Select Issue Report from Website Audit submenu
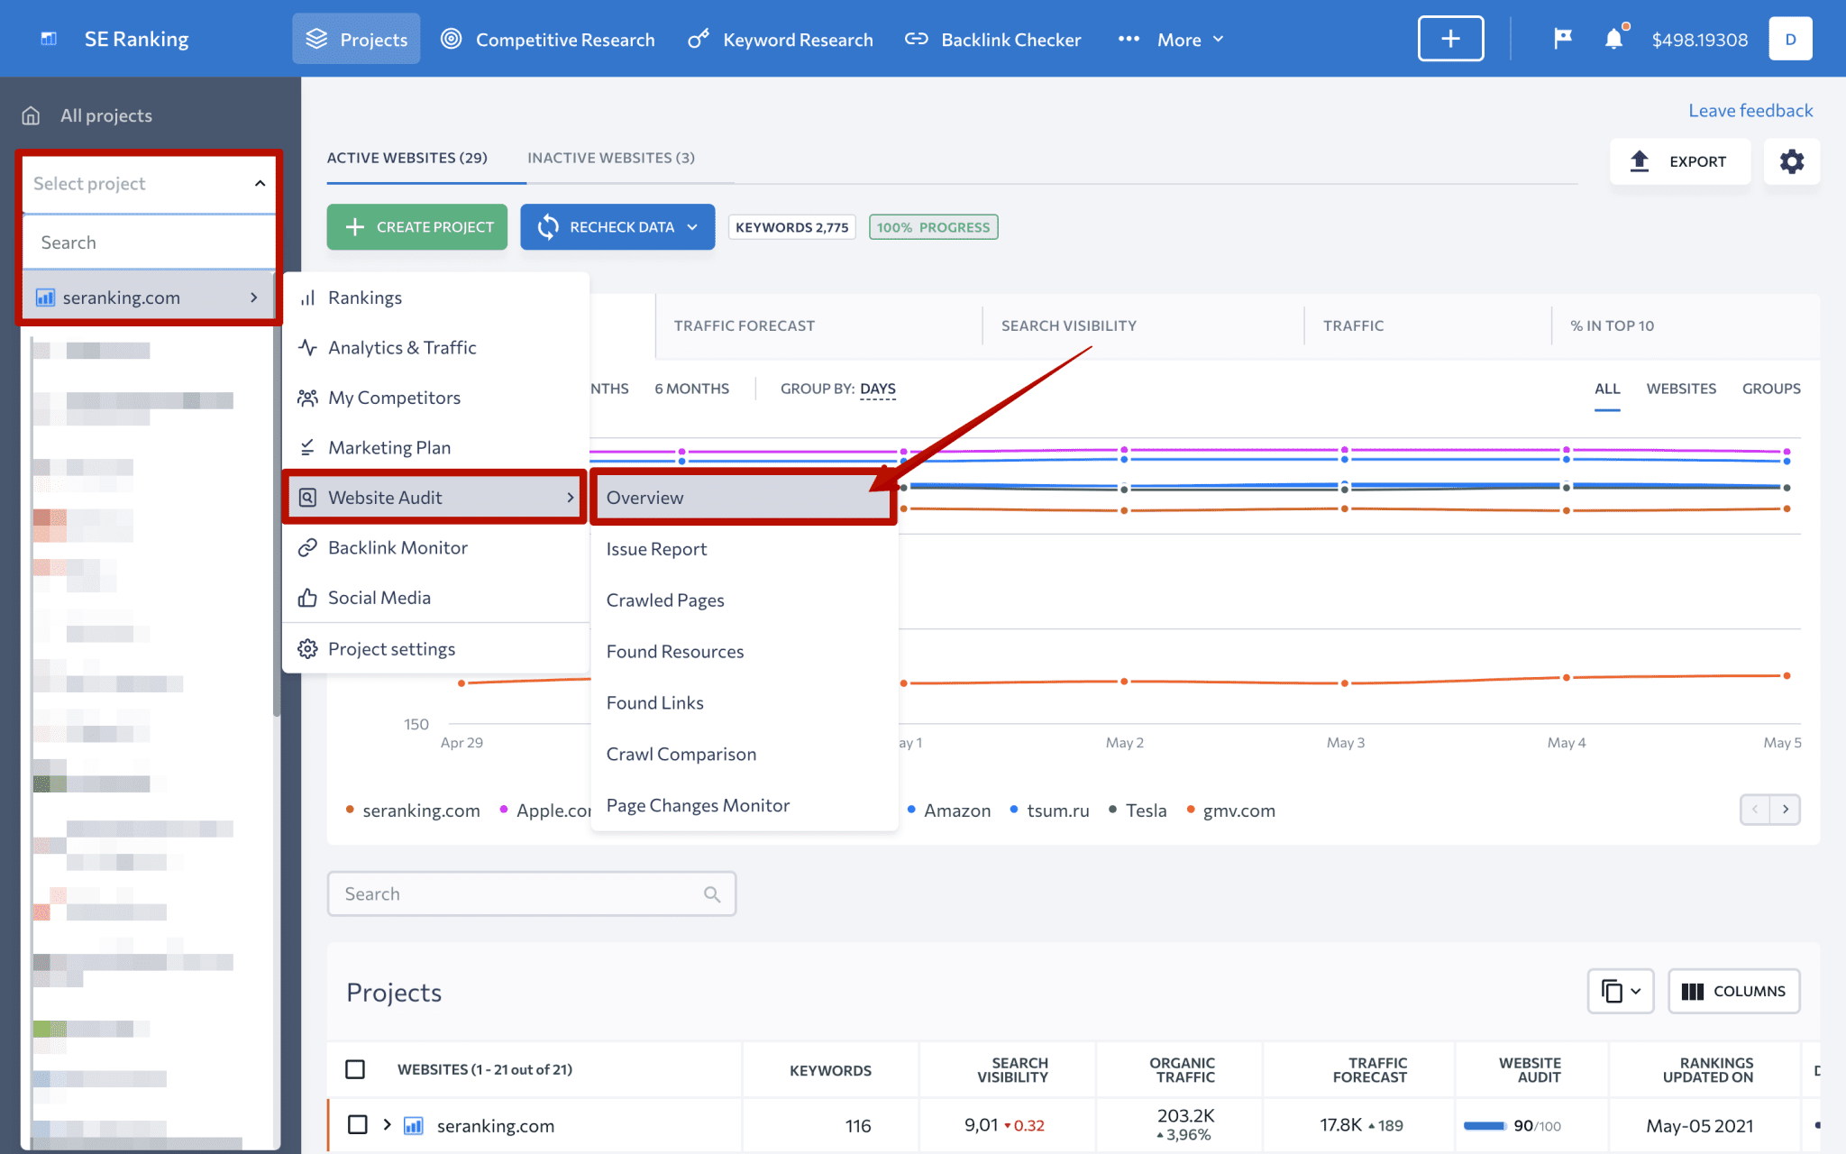The image size is (1846, 1154). tap(656, 549)
